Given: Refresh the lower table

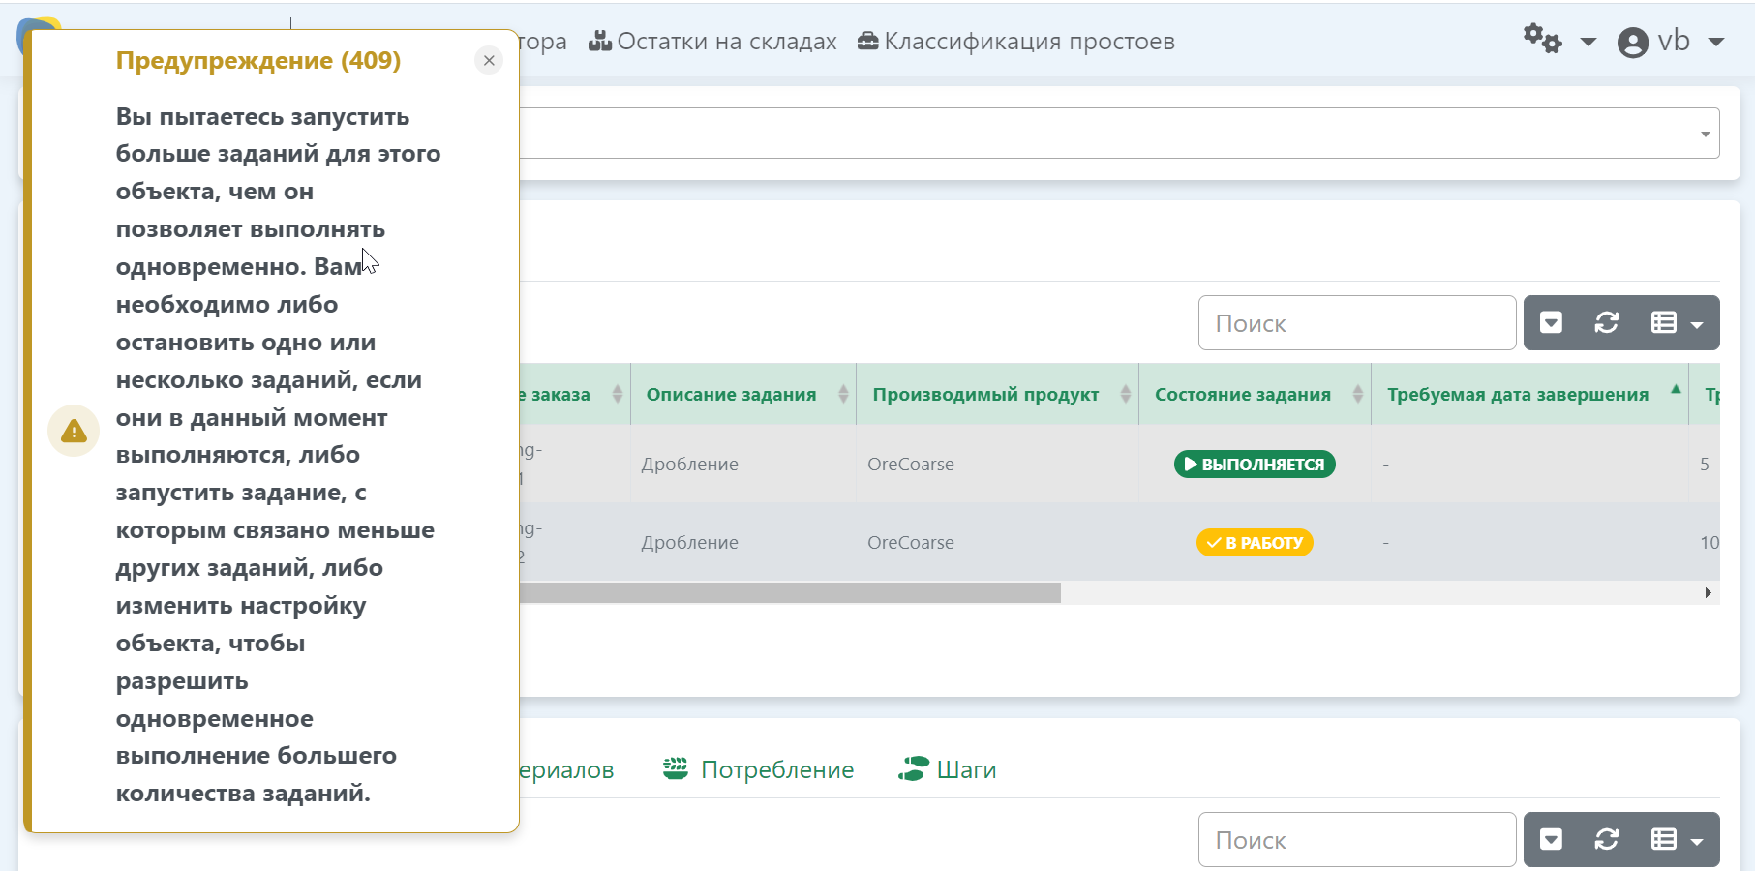Looking at the screenshot, I should 1606,840.
